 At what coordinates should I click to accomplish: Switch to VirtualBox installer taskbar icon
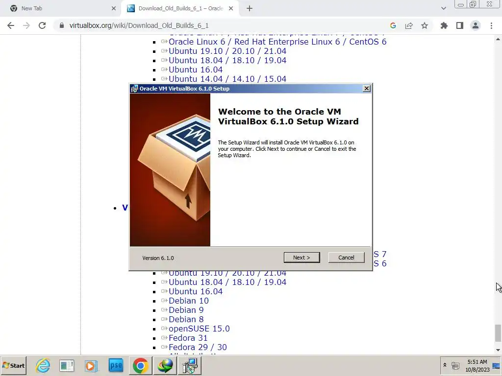coord(190,365)
